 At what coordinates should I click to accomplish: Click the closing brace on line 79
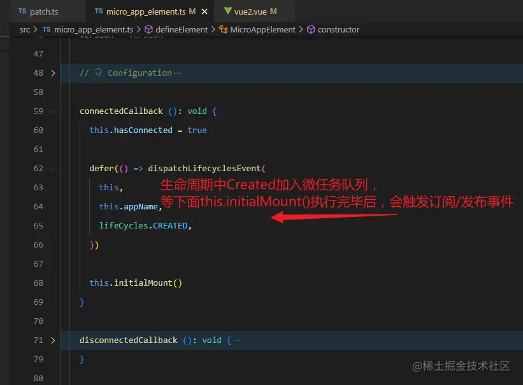point(82,360)
